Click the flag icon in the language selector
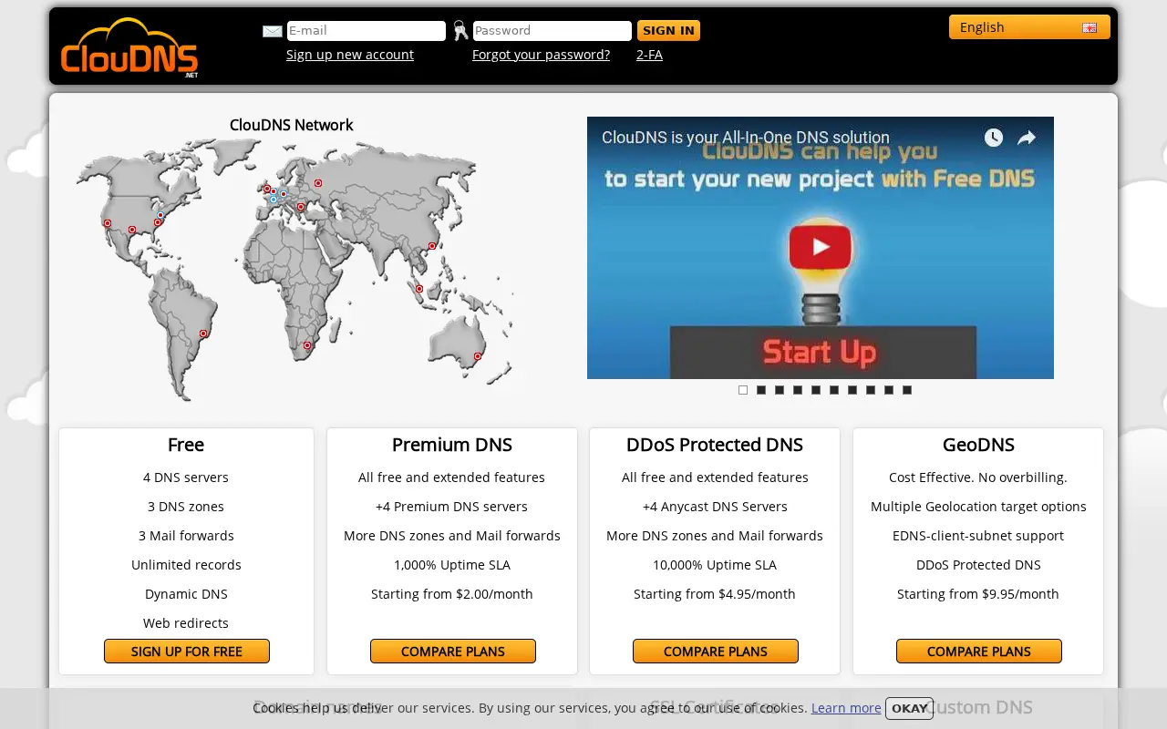Screen dimensions: 1167x729 click(x=1090, y=28)
